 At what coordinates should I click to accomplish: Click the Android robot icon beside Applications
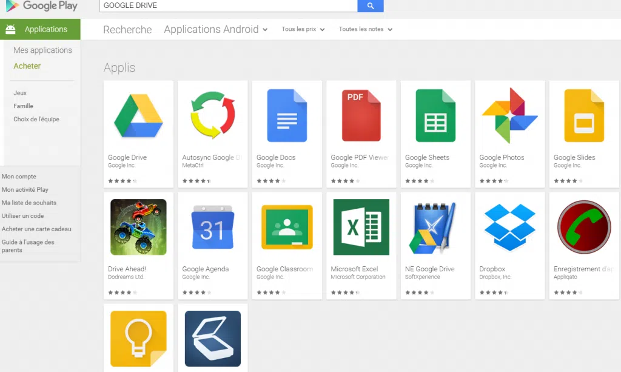(11, 29)
